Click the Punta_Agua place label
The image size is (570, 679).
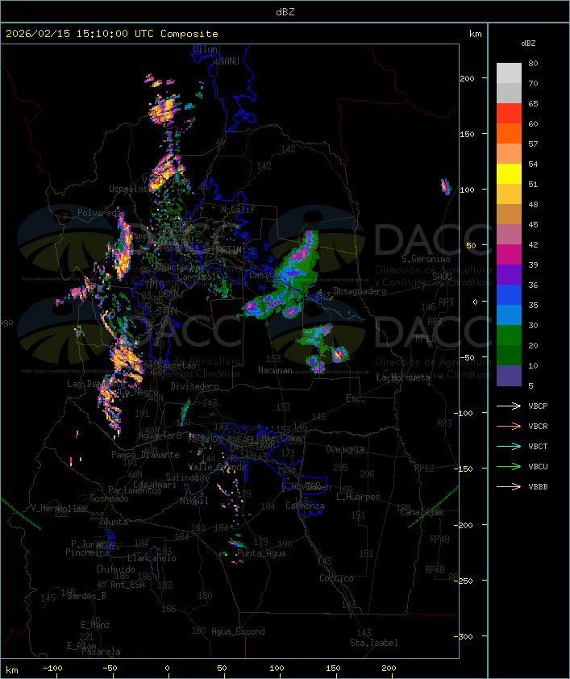coord(261,553)
